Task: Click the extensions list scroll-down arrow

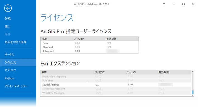Action: coord(193,95)
